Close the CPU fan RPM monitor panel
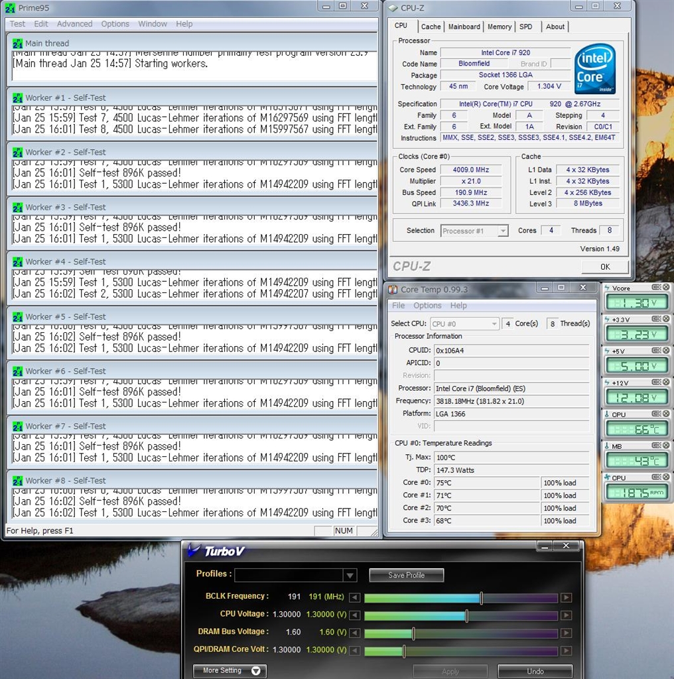This screenshot has width=674, height=679. point(666,477)
